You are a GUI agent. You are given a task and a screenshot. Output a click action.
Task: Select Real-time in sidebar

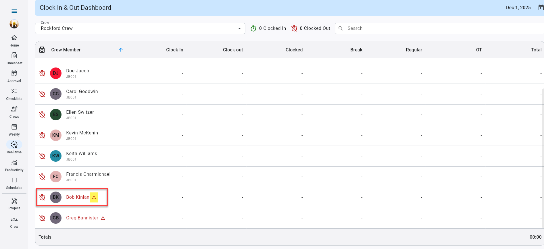14,148
